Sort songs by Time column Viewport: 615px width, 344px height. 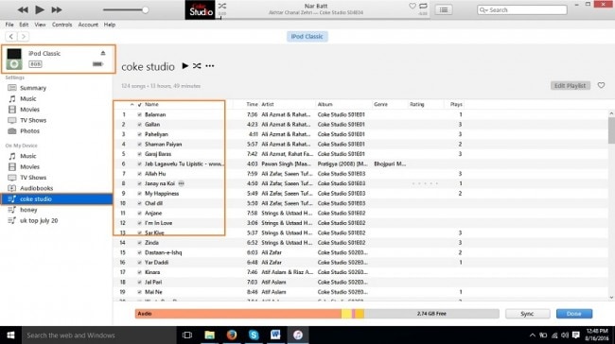coord(252,104)
